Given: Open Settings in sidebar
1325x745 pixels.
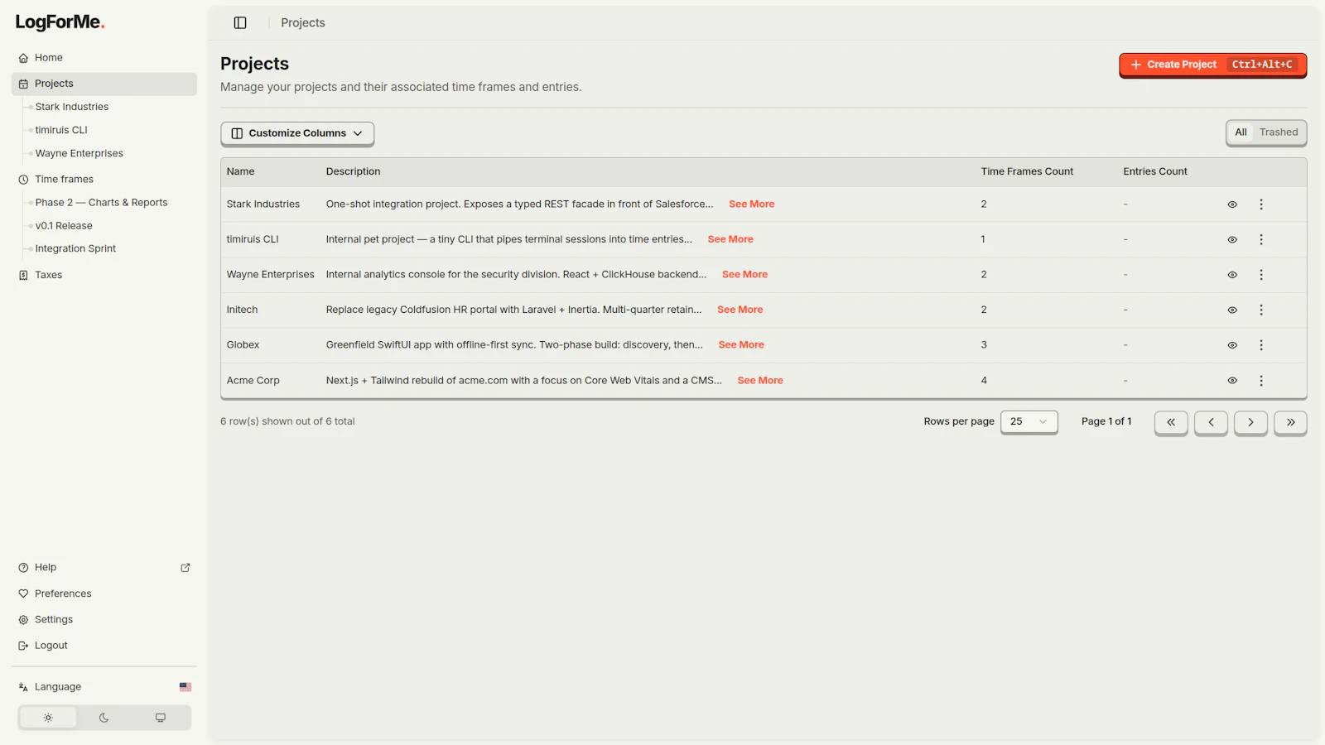Looking at the screenshot, I should tap(104, 620).
